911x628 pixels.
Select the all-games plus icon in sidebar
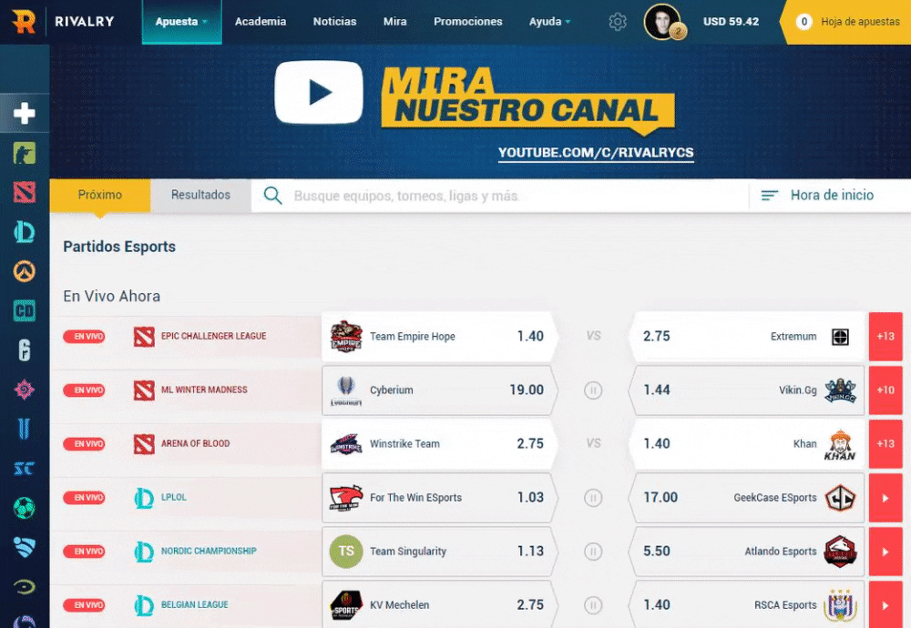25,113
